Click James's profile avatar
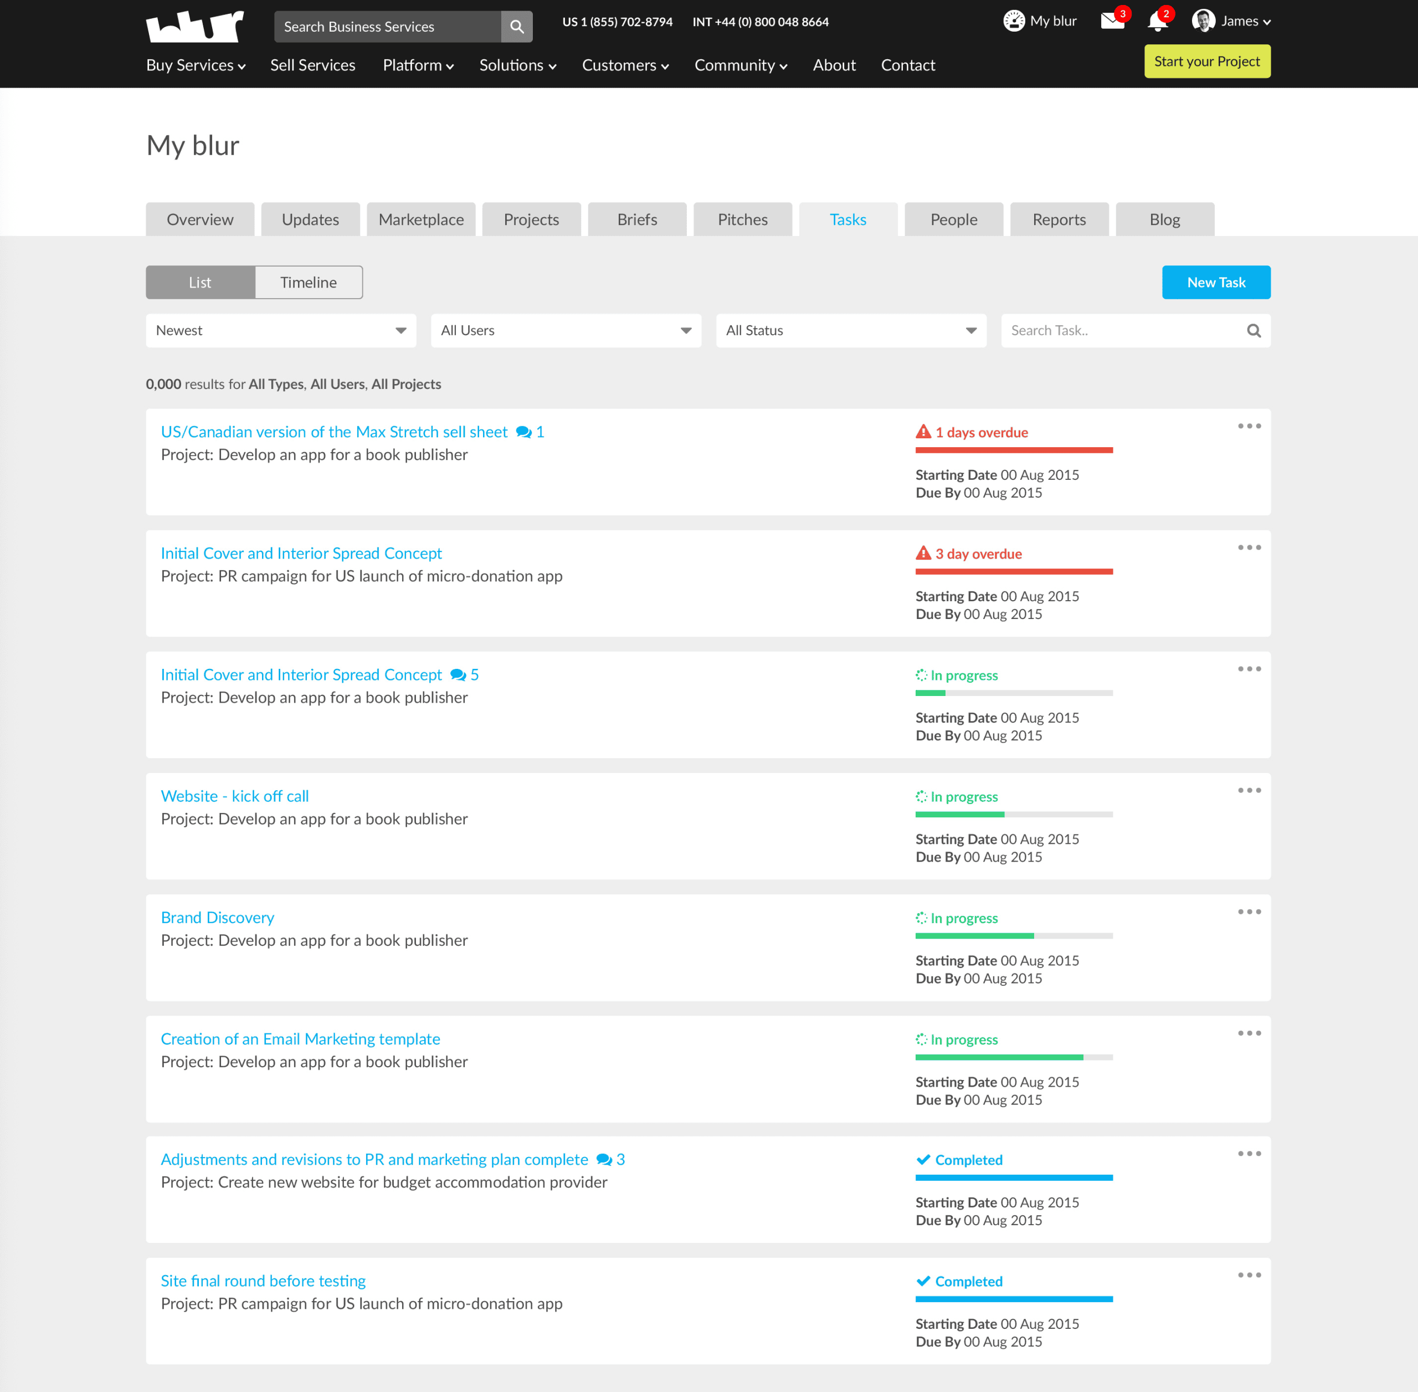Image resolution: width=1418 pixels, height=1392 pixels. point(1203,21)
